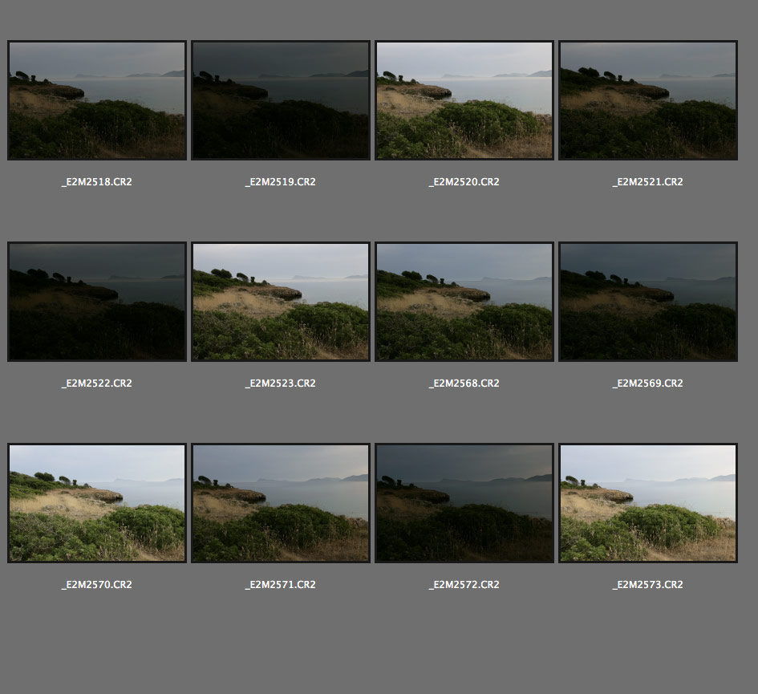
Task: Select the _E2M2568.CR2 filename caption
Action: [464, 384]
